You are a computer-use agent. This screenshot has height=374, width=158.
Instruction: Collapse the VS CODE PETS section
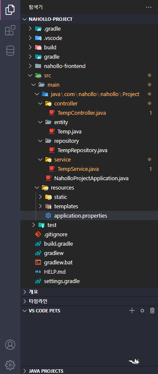point(25,311)
